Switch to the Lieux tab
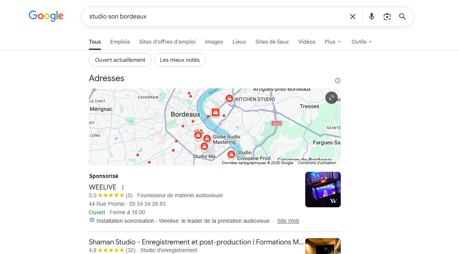459x254 pixels. pyautogui.click(x=239, y=42)
